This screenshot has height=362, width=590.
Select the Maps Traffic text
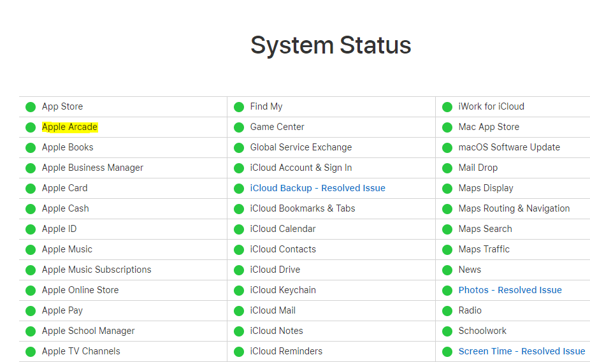(484, 249)
